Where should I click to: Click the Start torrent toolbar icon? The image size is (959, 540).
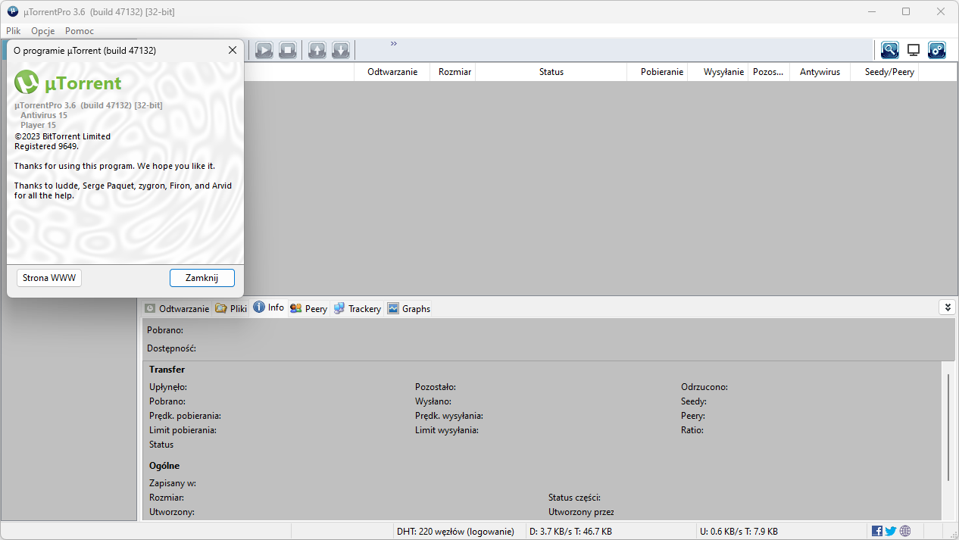(264, 50)
